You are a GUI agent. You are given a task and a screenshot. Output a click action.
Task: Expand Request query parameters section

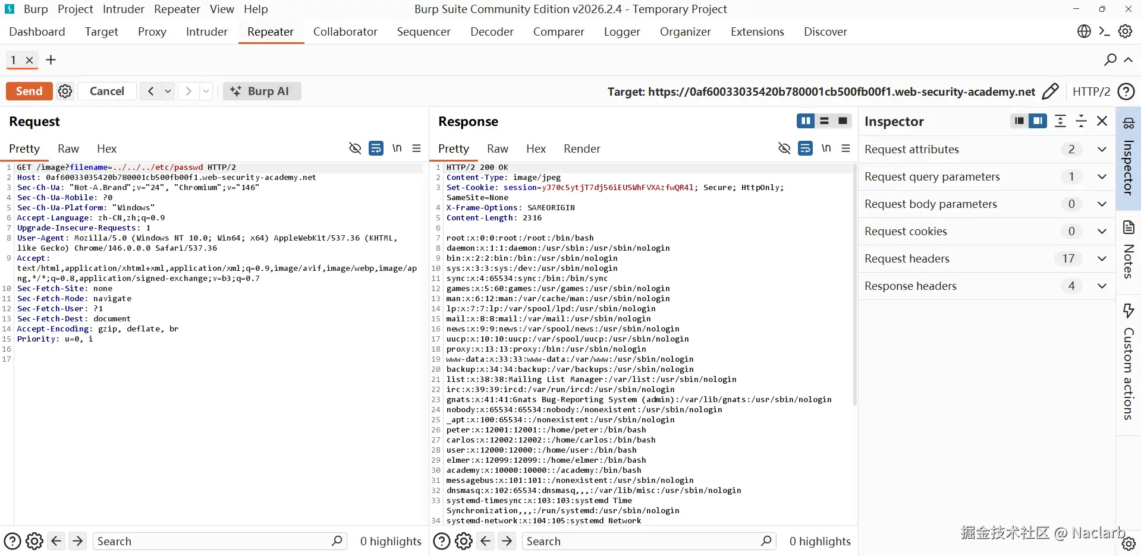click(x=1102, y=176)
